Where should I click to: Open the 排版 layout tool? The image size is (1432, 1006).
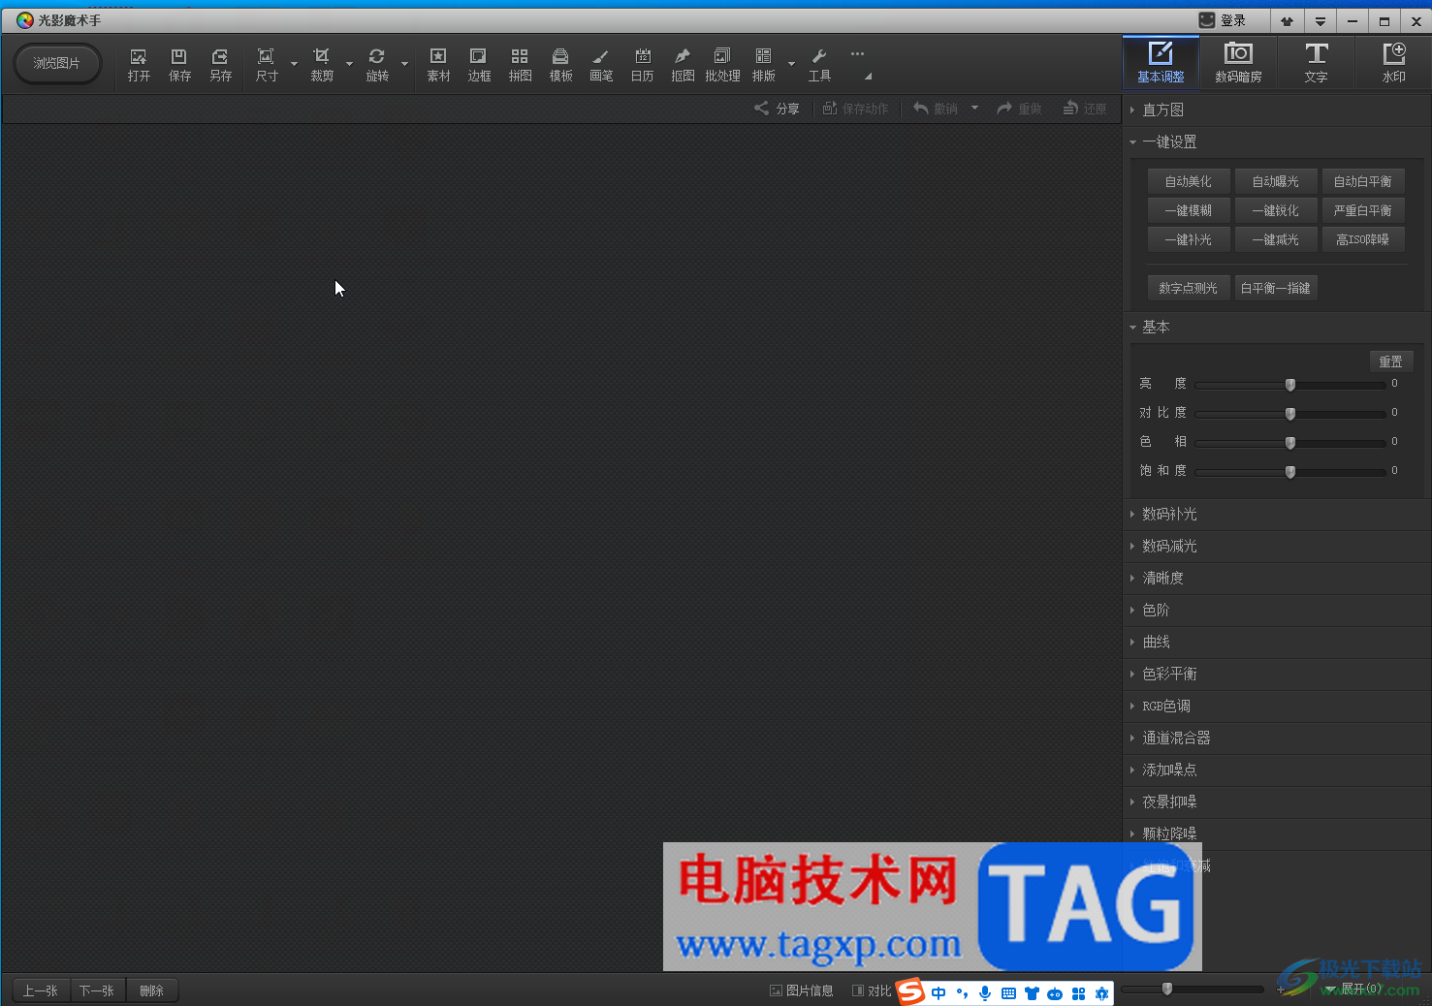click(764, 64)
